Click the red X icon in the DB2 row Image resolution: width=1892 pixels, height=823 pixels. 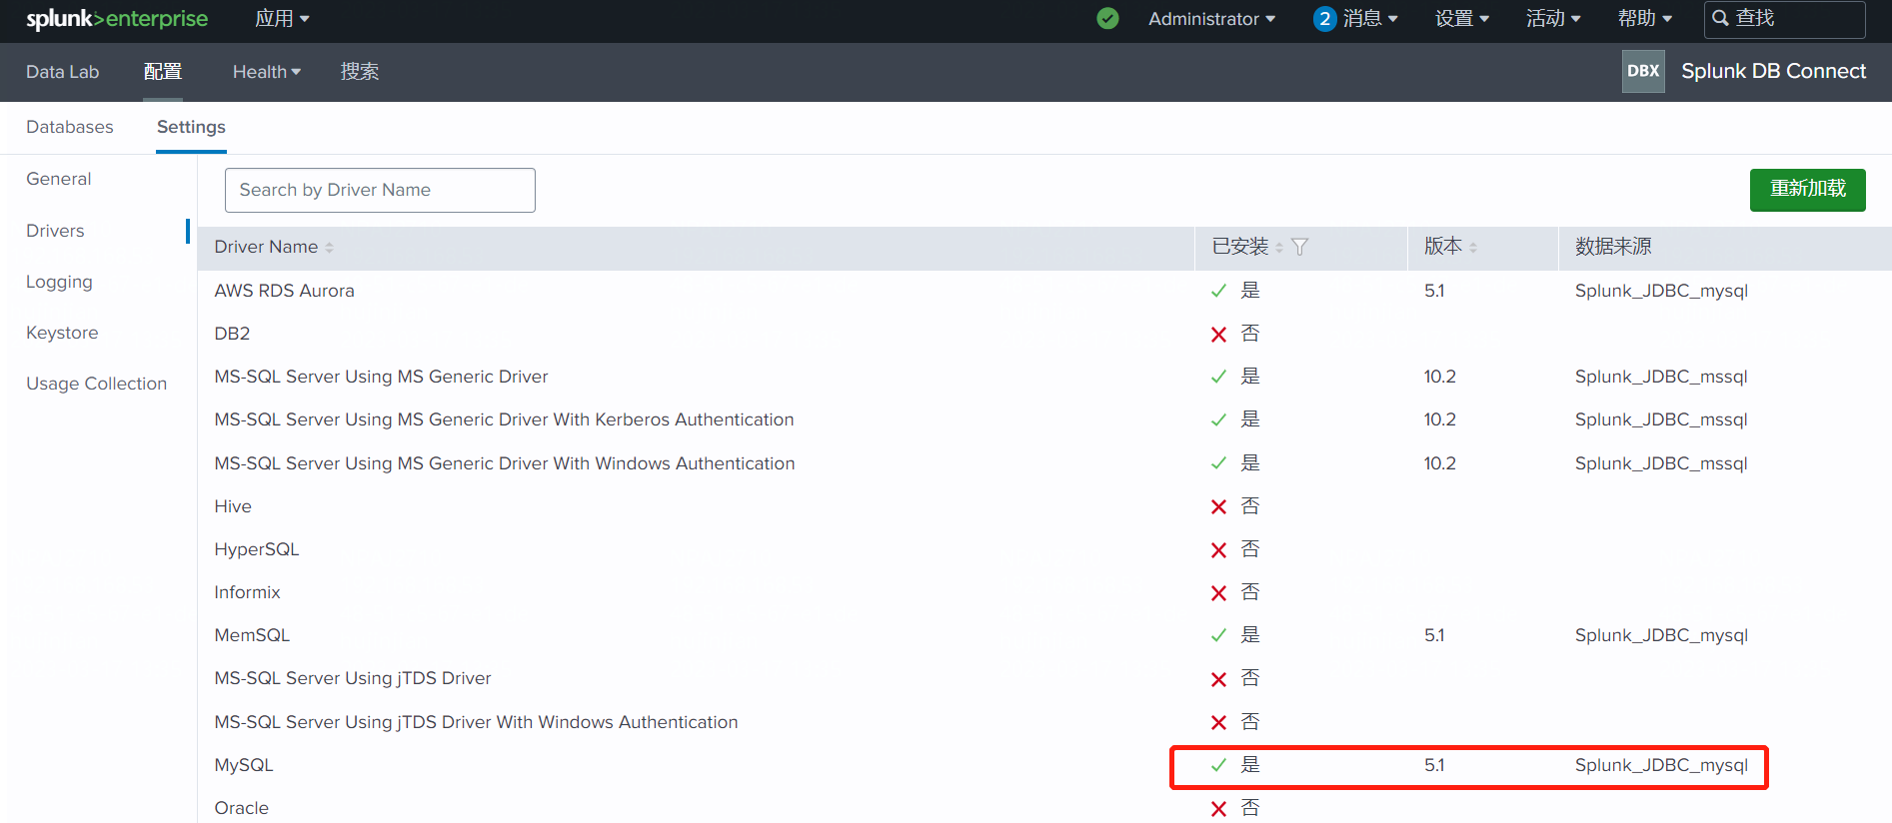[1218, 335]
